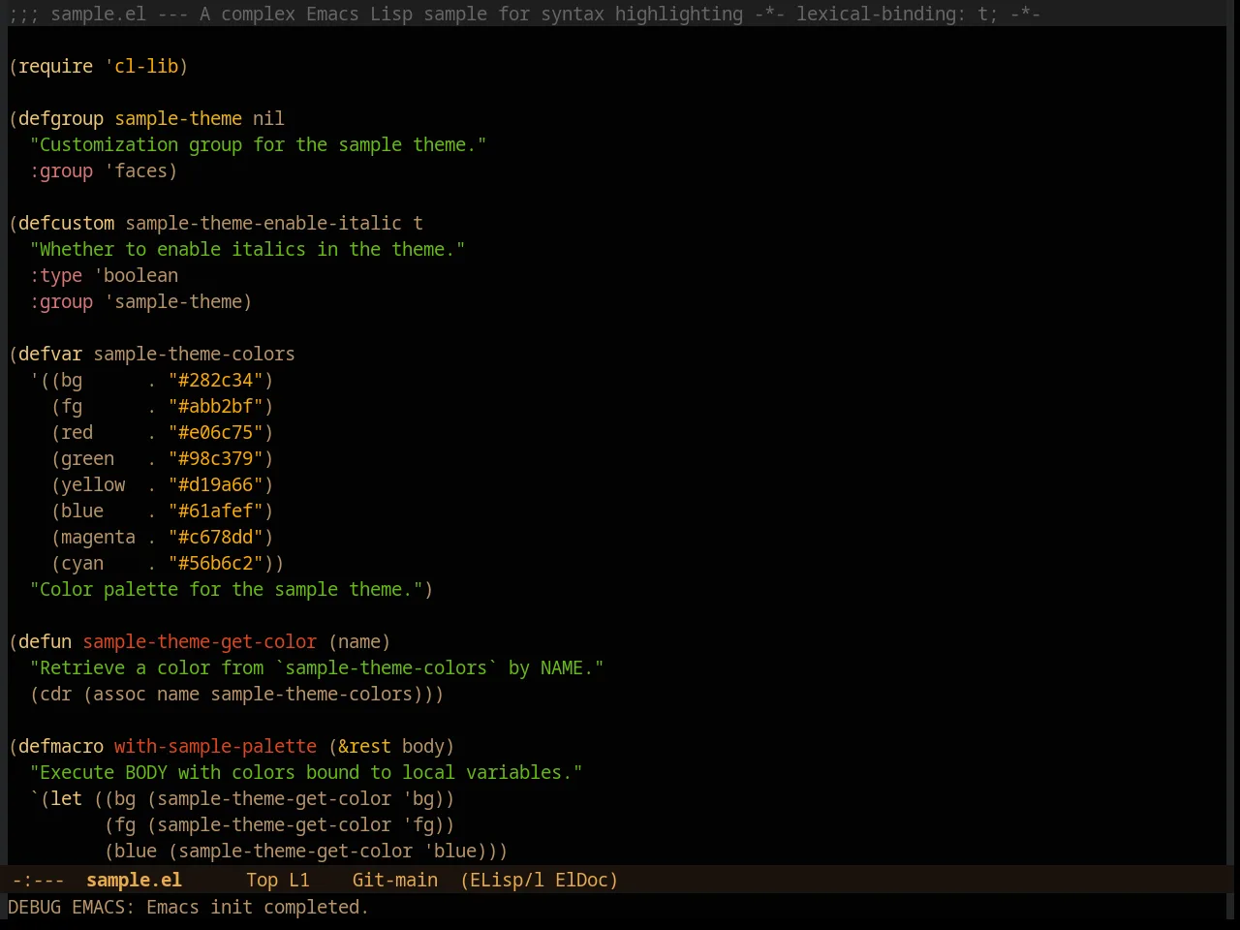Click the color string "#61afef"

(215, 511)
